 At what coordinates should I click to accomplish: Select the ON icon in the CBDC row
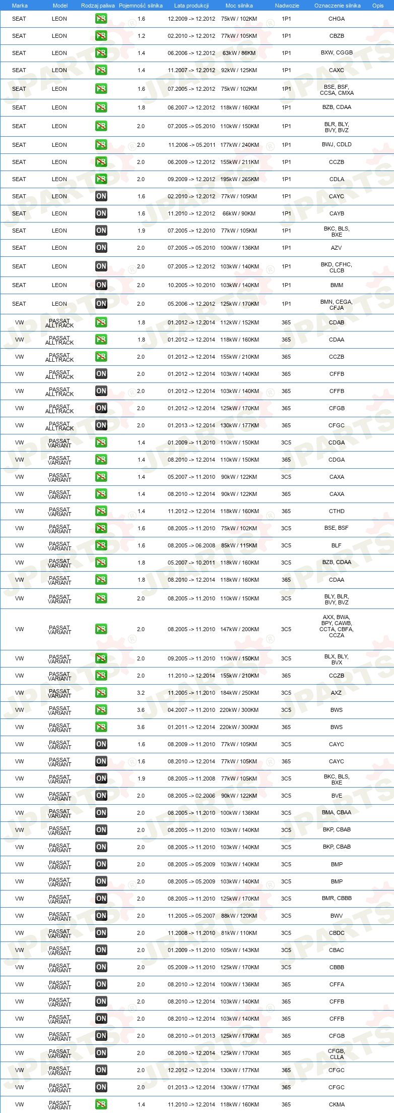pos(101,933)
